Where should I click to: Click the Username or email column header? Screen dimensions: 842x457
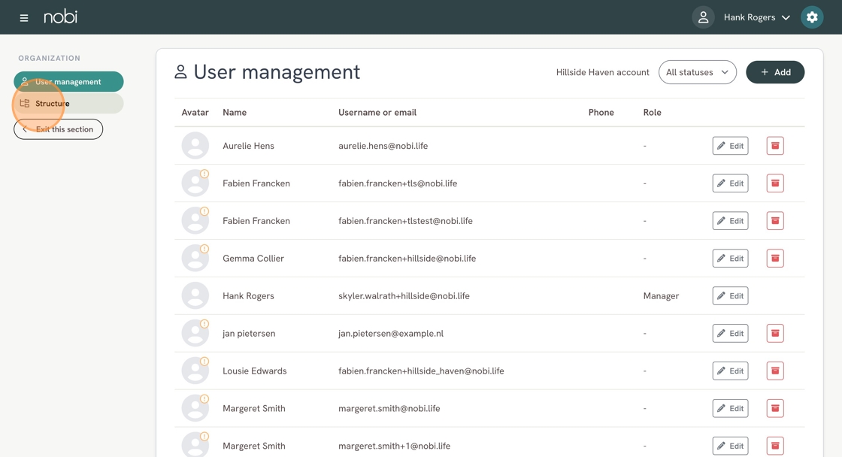[x=377, y=112]
